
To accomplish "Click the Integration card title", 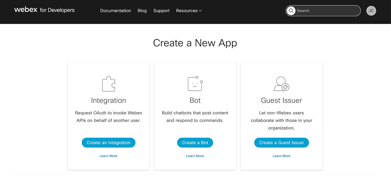I will coord(109,100).
